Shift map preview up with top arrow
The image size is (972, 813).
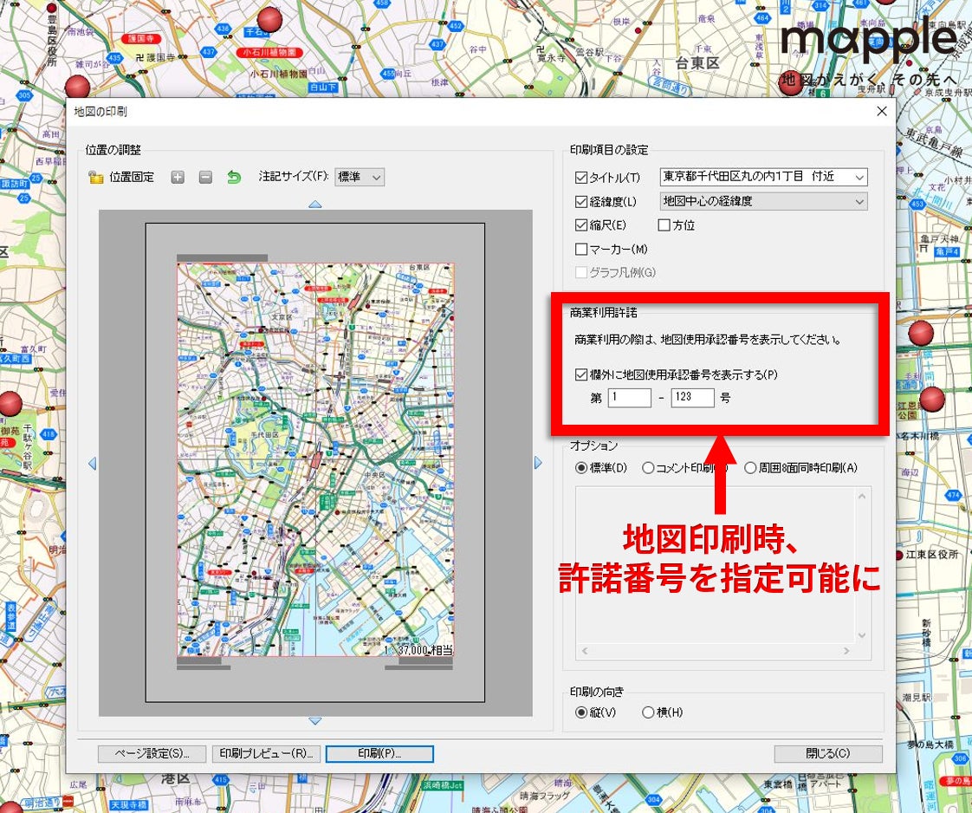[x=315, y=204]
